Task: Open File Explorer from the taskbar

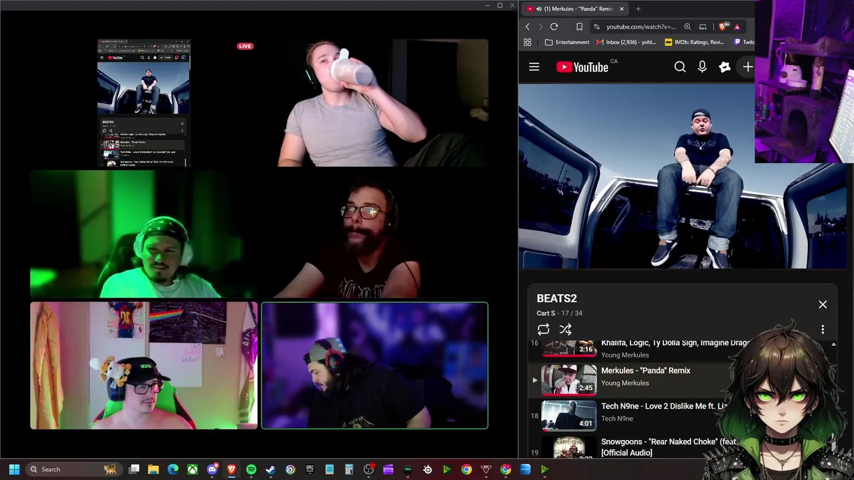Action: tap(153, 469)
